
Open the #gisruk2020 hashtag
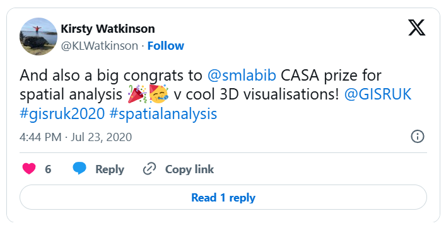(x=62, y=114)
